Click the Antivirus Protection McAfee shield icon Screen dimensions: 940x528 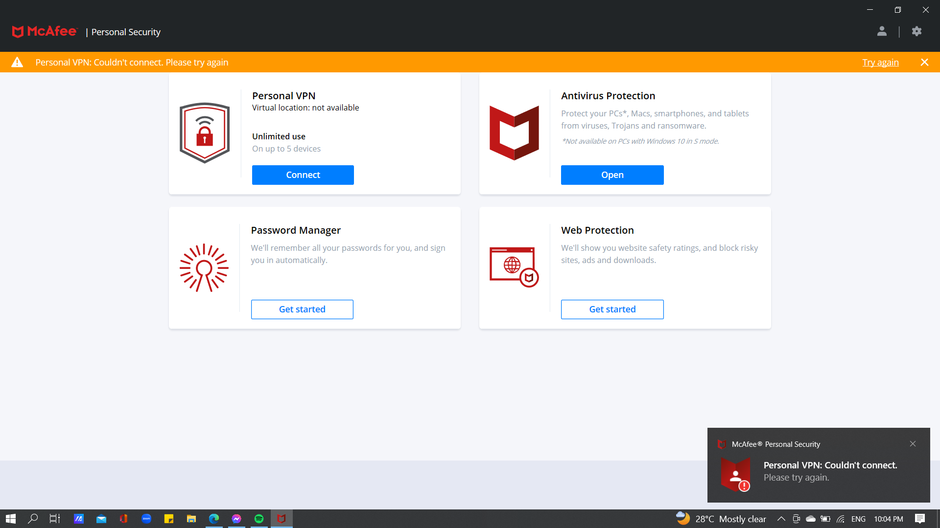[x=514, y=132]
